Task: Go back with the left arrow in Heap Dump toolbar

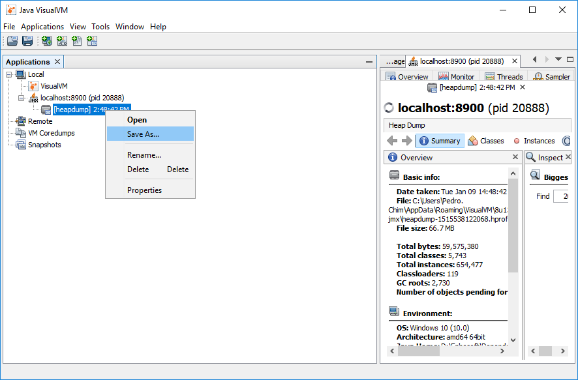Action: pyautogui.click(x=392, y=141)
